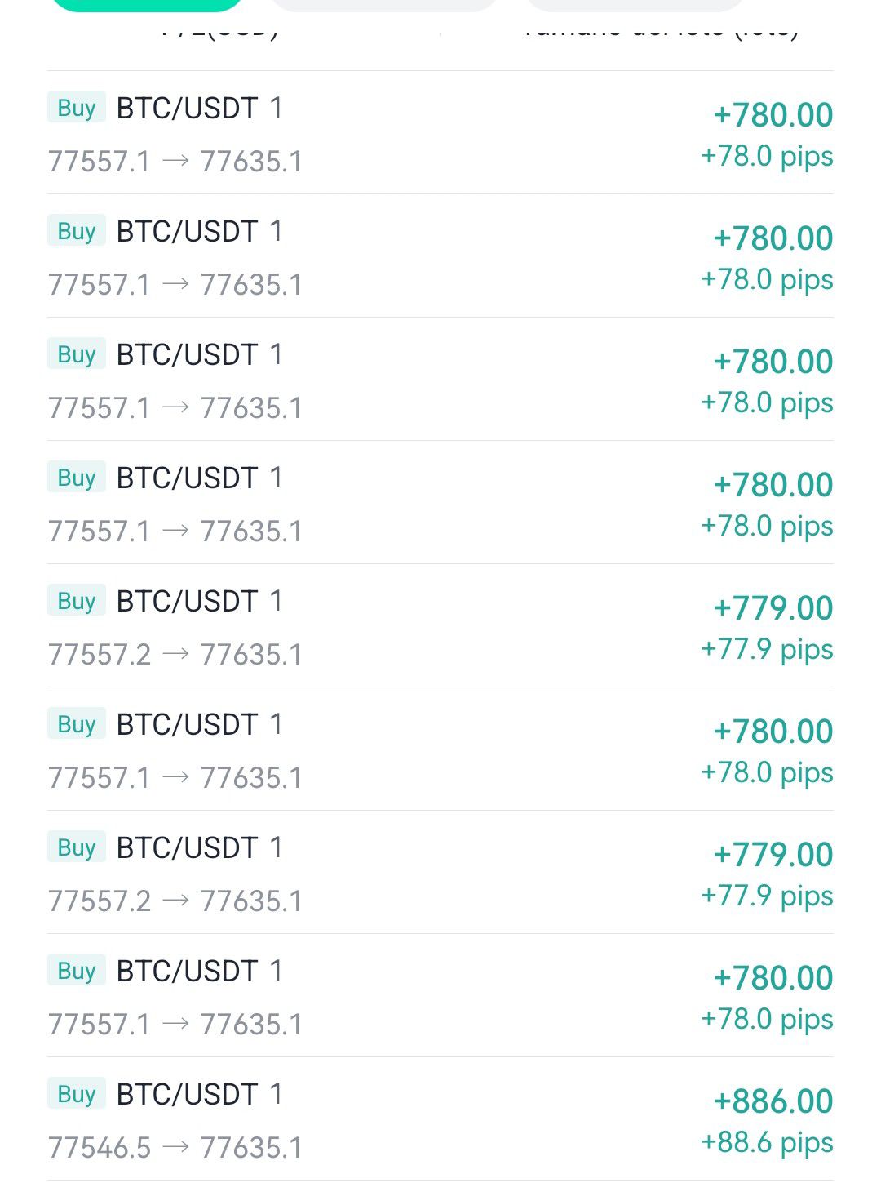The height and width of the screenshot is (1183, 881).
Task: Select the green highlighted pill tab at top
Action: click(x=147, y=5)
